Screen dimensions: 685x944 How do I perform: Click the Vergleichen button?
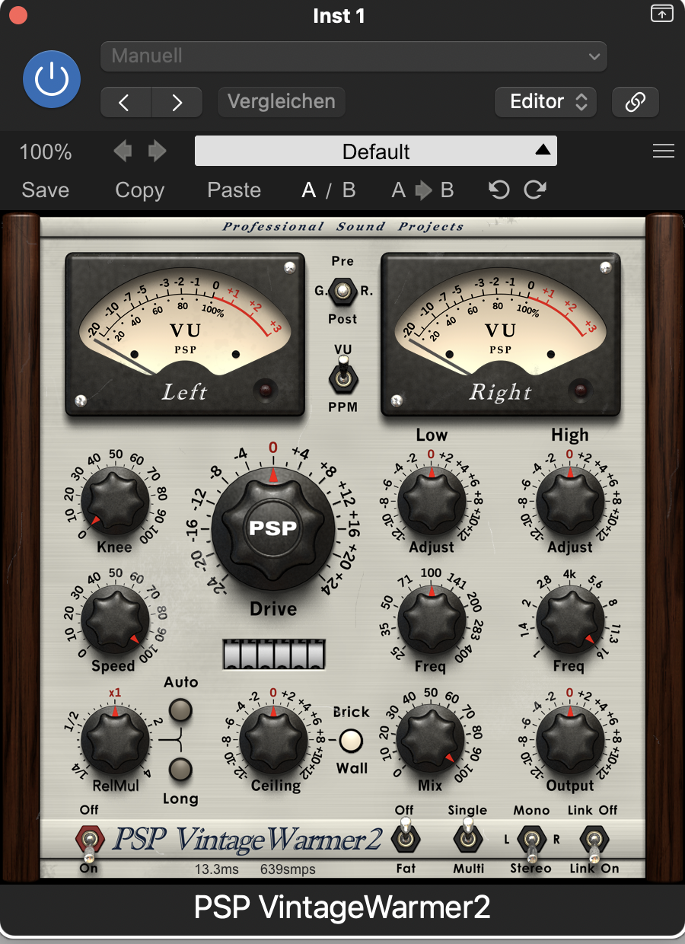click(x=282, y=101)
